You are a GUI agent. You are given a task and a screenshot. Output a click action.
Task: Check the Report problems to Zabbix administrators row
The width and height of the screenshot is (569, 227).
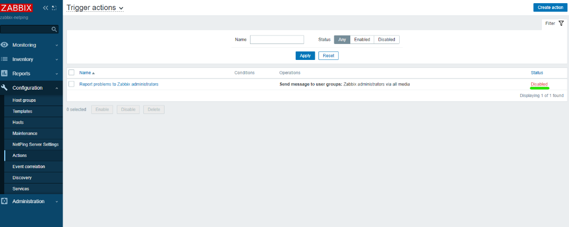pos(71,84)
